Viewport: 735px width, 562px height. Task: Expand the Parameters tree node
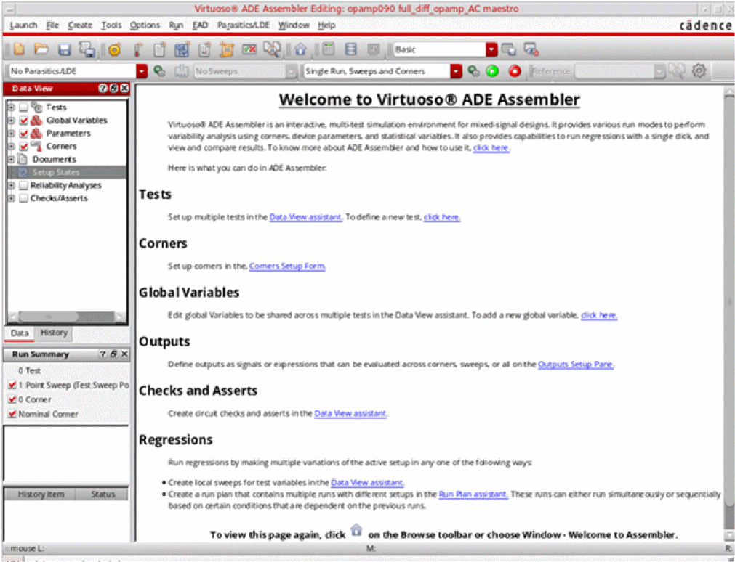click(x=11, y=134)
